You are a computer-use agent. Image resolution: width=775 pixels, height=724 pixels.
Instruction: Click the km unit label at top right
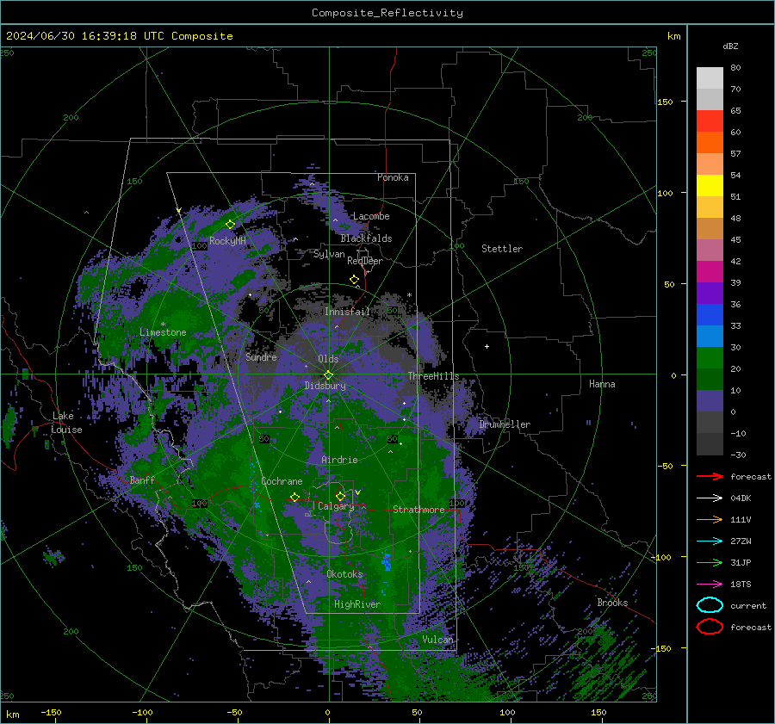[674, 36]
